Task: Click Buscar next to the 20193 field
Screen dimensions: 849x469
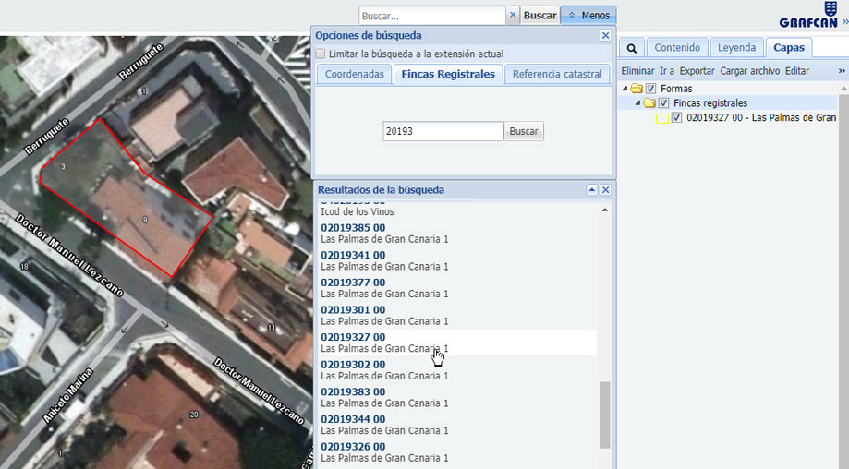Action: pyautogui.click(x=524, y=131)
